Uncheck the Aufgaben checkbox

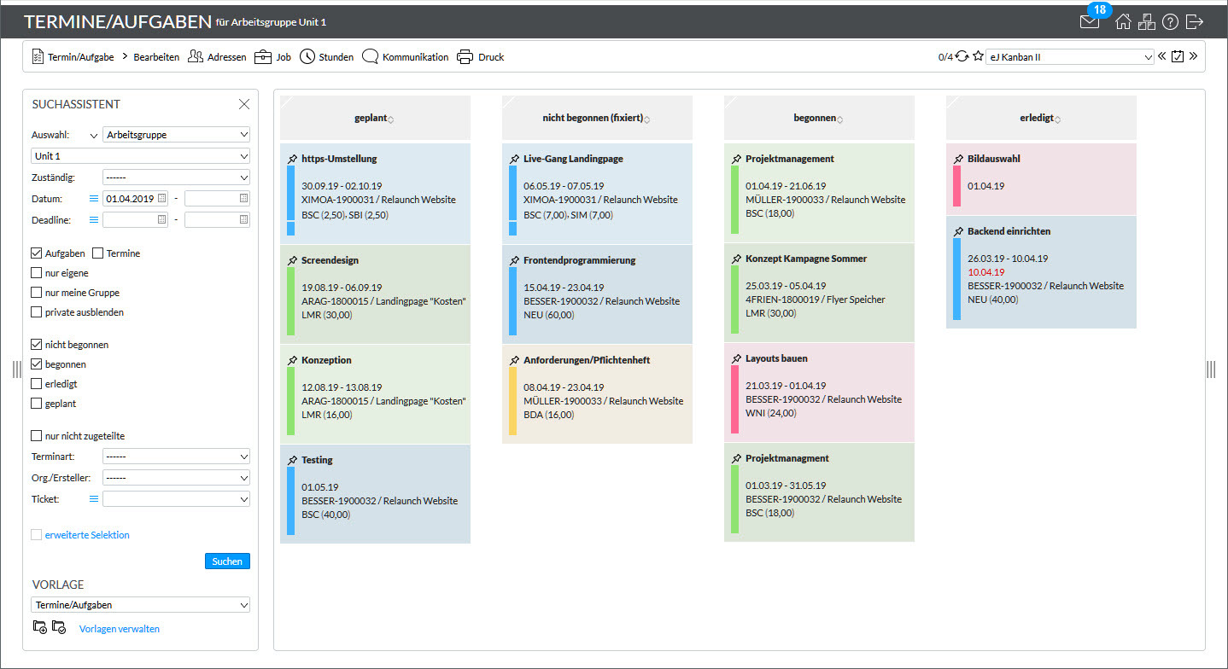click(x=36, y=253)
